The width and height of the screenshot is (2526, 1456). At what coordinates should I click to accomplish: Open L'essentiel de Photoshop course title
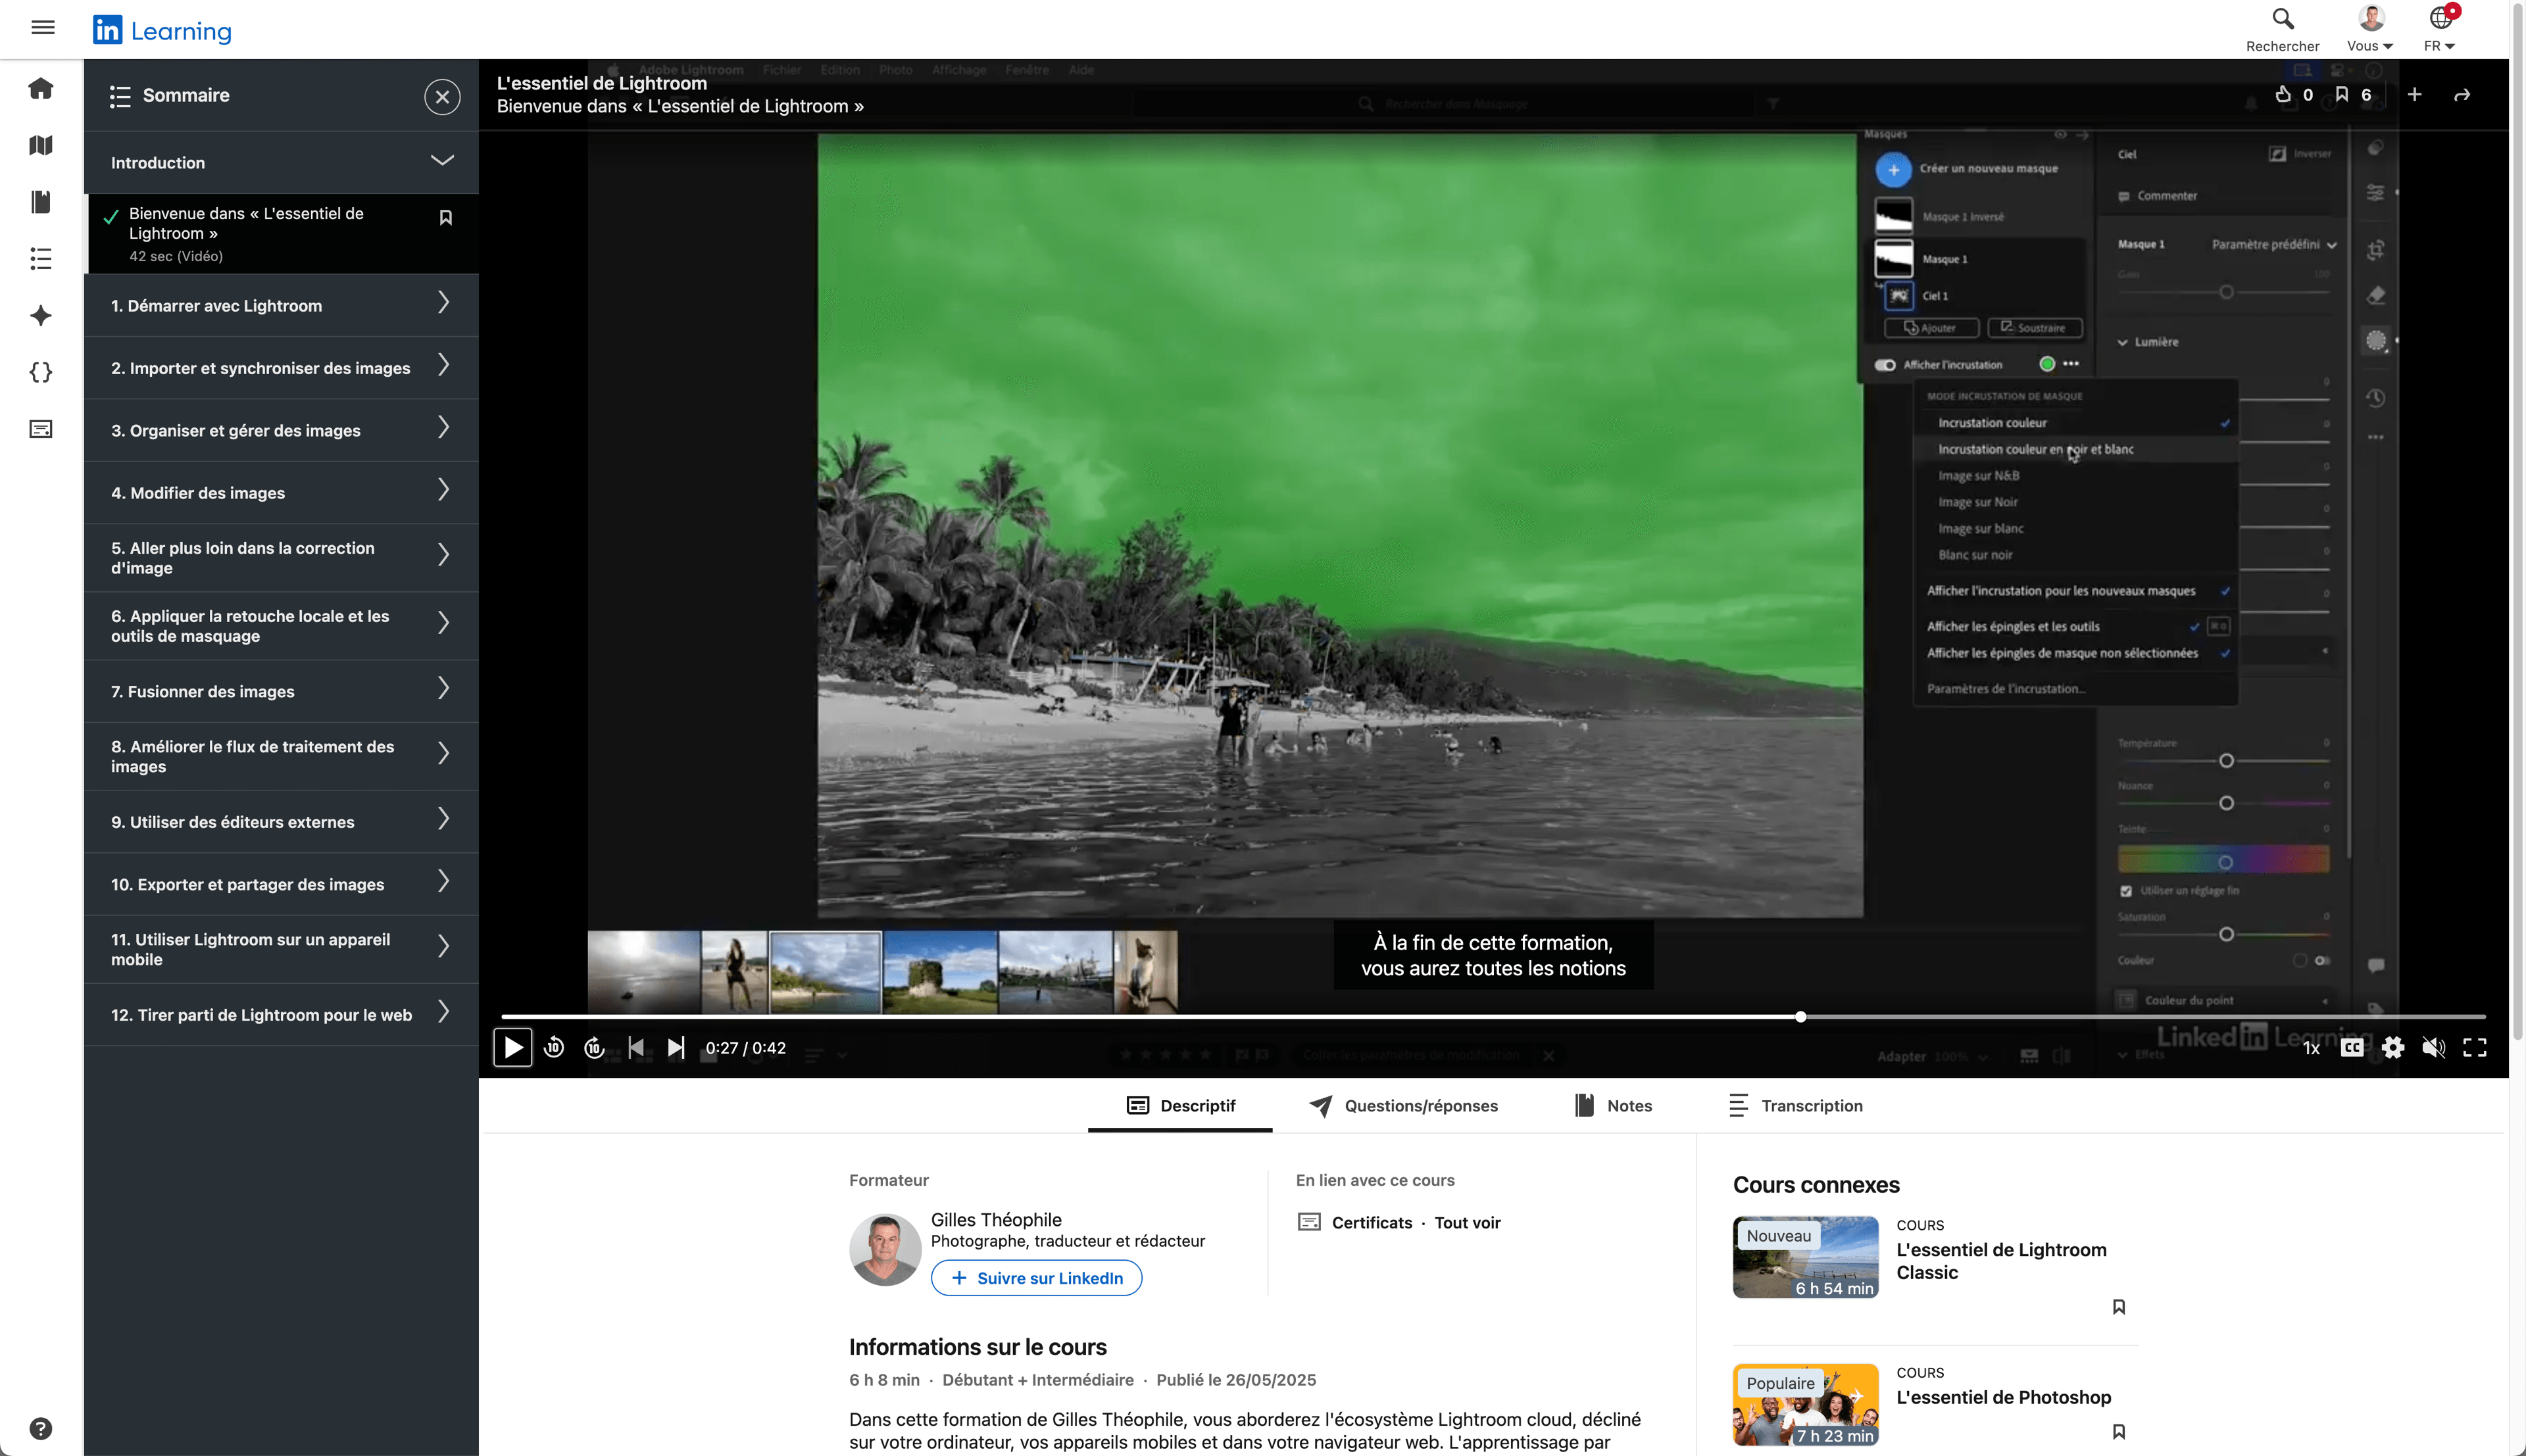[2003, 1397]
